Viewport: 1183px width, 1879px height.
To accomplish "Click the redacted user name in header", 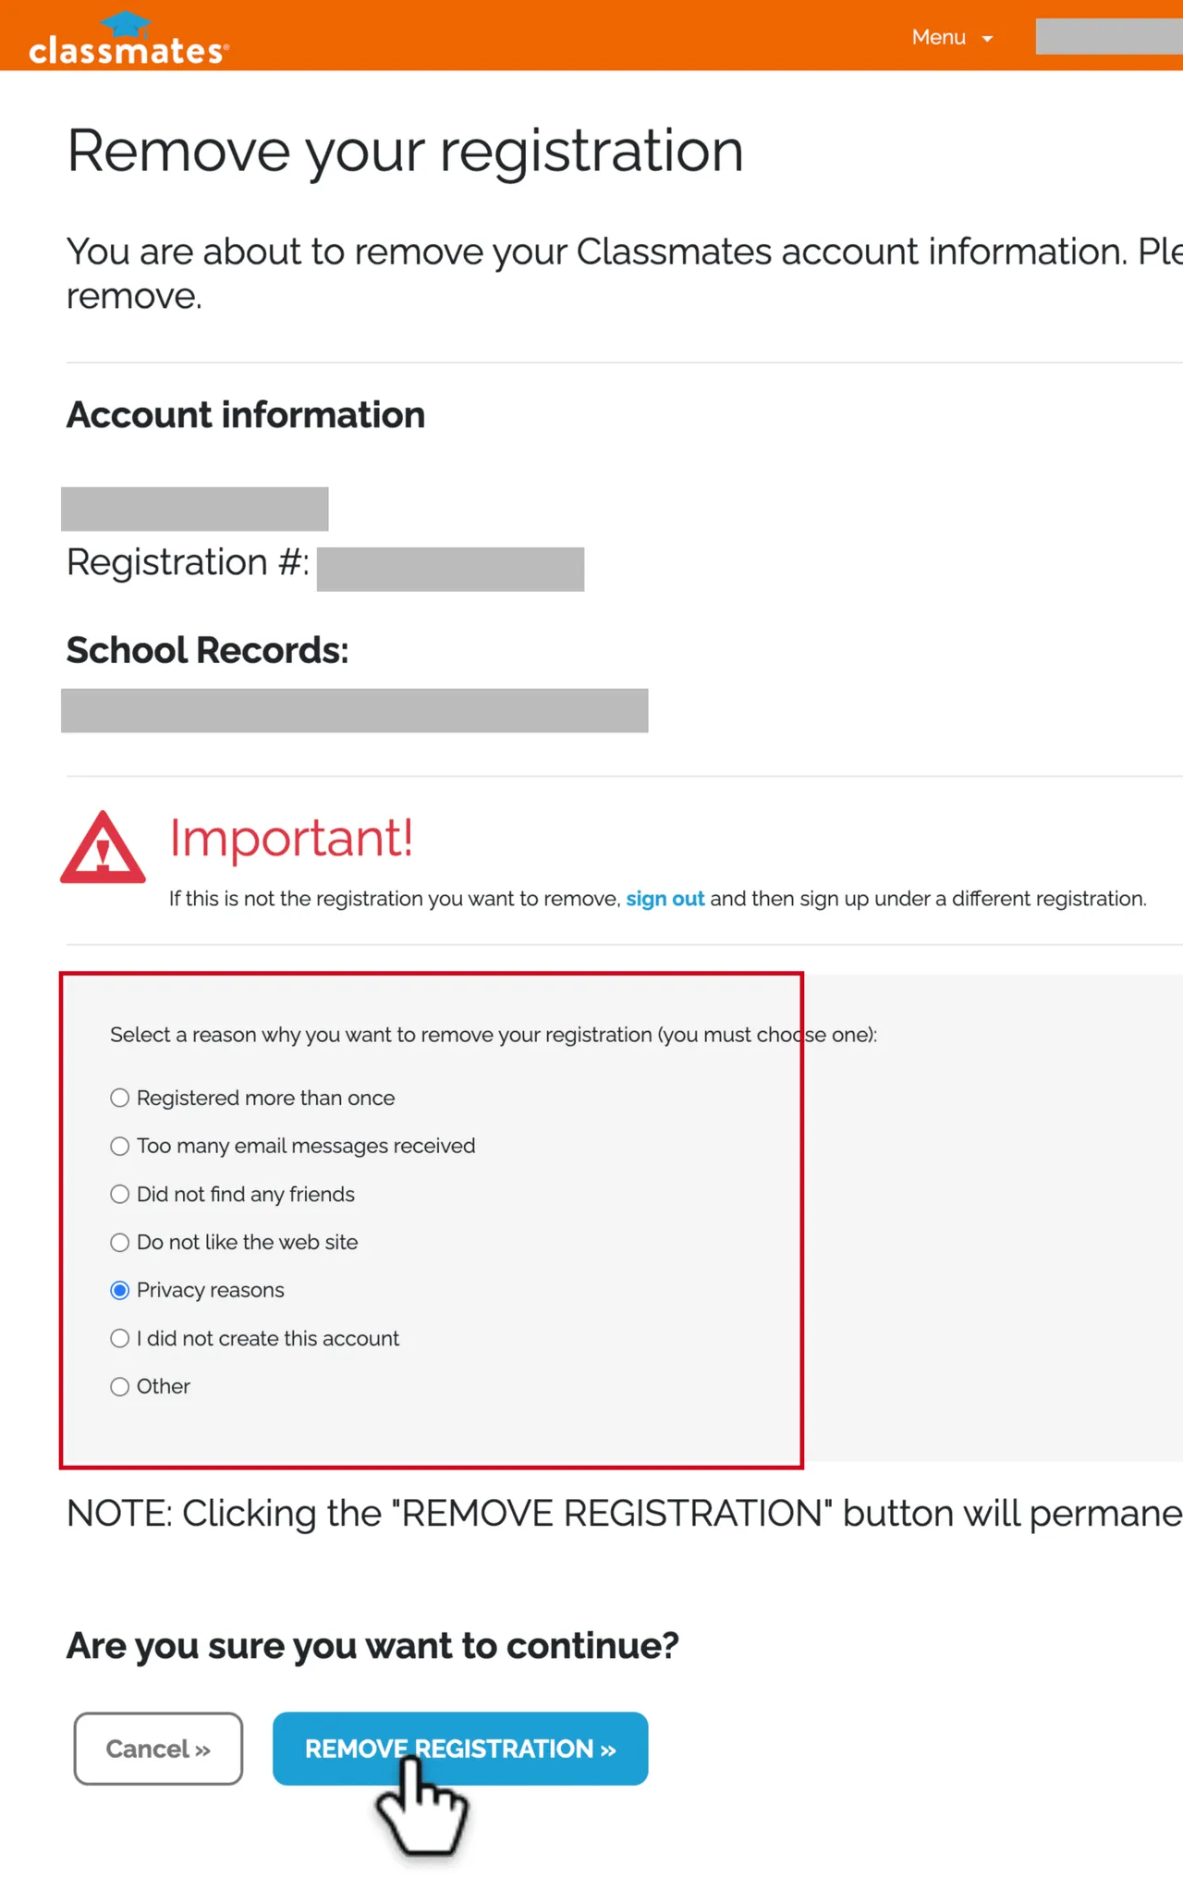I will click(1109, 36).
